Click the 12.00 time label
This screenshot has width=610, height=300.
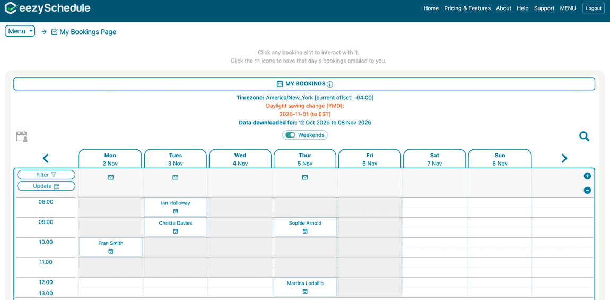(46, 282)
